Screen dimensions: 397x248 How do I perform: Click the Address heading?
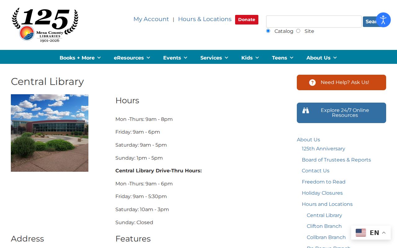pos(27,239)
